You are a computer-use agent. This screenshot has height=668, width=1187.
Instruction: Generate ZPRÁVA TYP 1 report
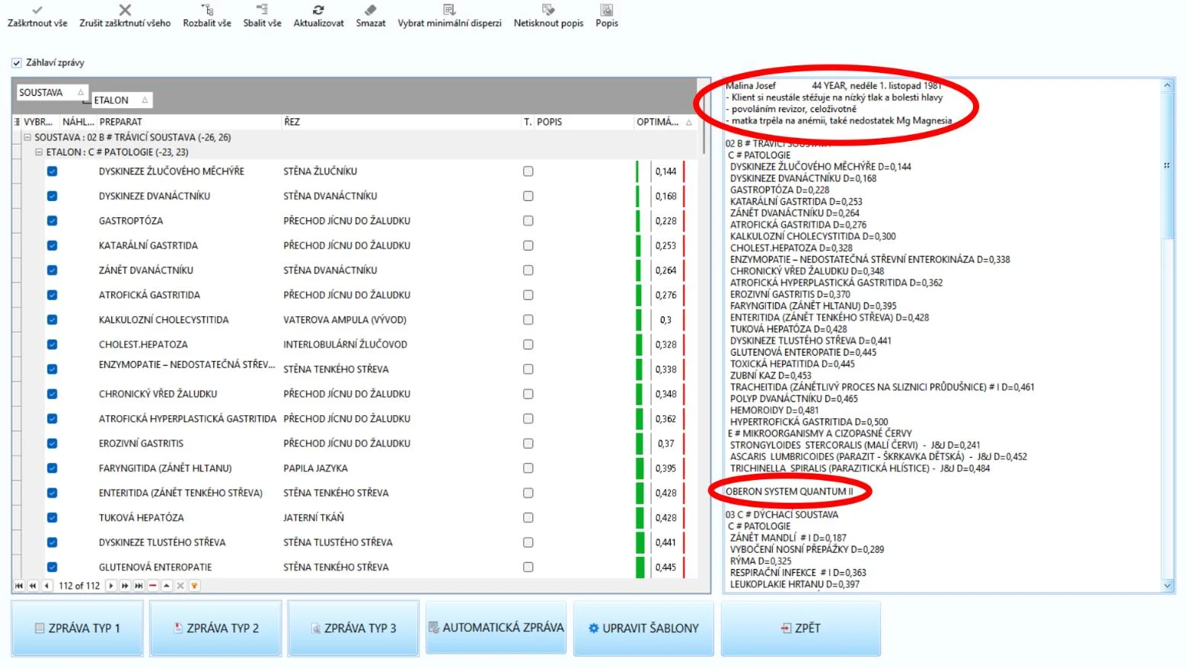point(77,628)
